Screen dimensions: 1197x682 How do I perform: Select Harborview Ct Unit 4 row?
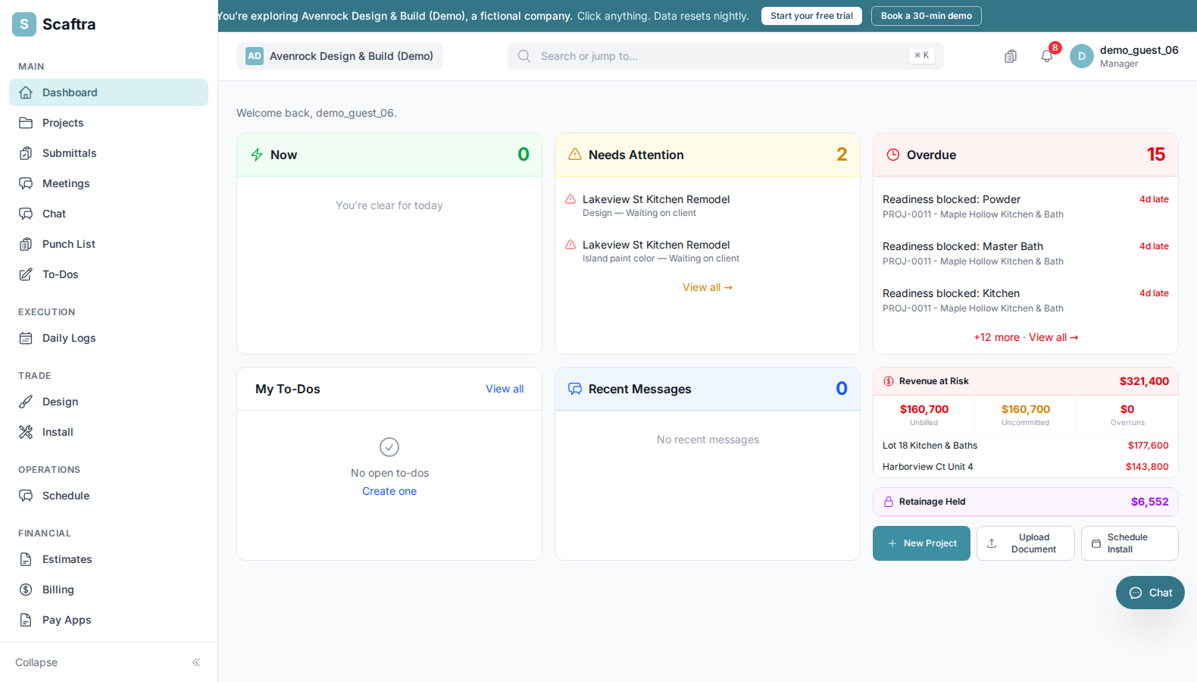1026,467
